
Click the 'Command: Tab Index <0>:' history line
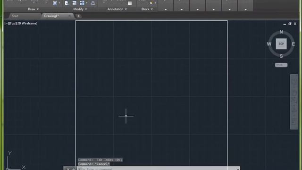click(x=100, y=160)
